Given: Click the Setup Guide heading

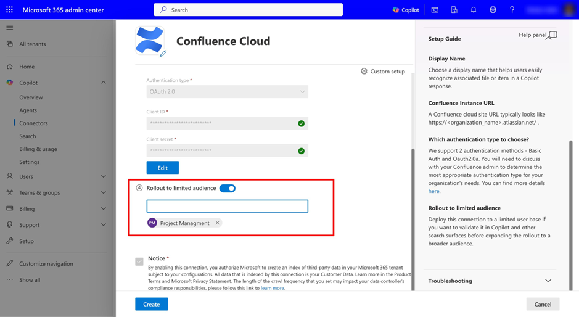Looking at the screenshot, I should [445, 39].
